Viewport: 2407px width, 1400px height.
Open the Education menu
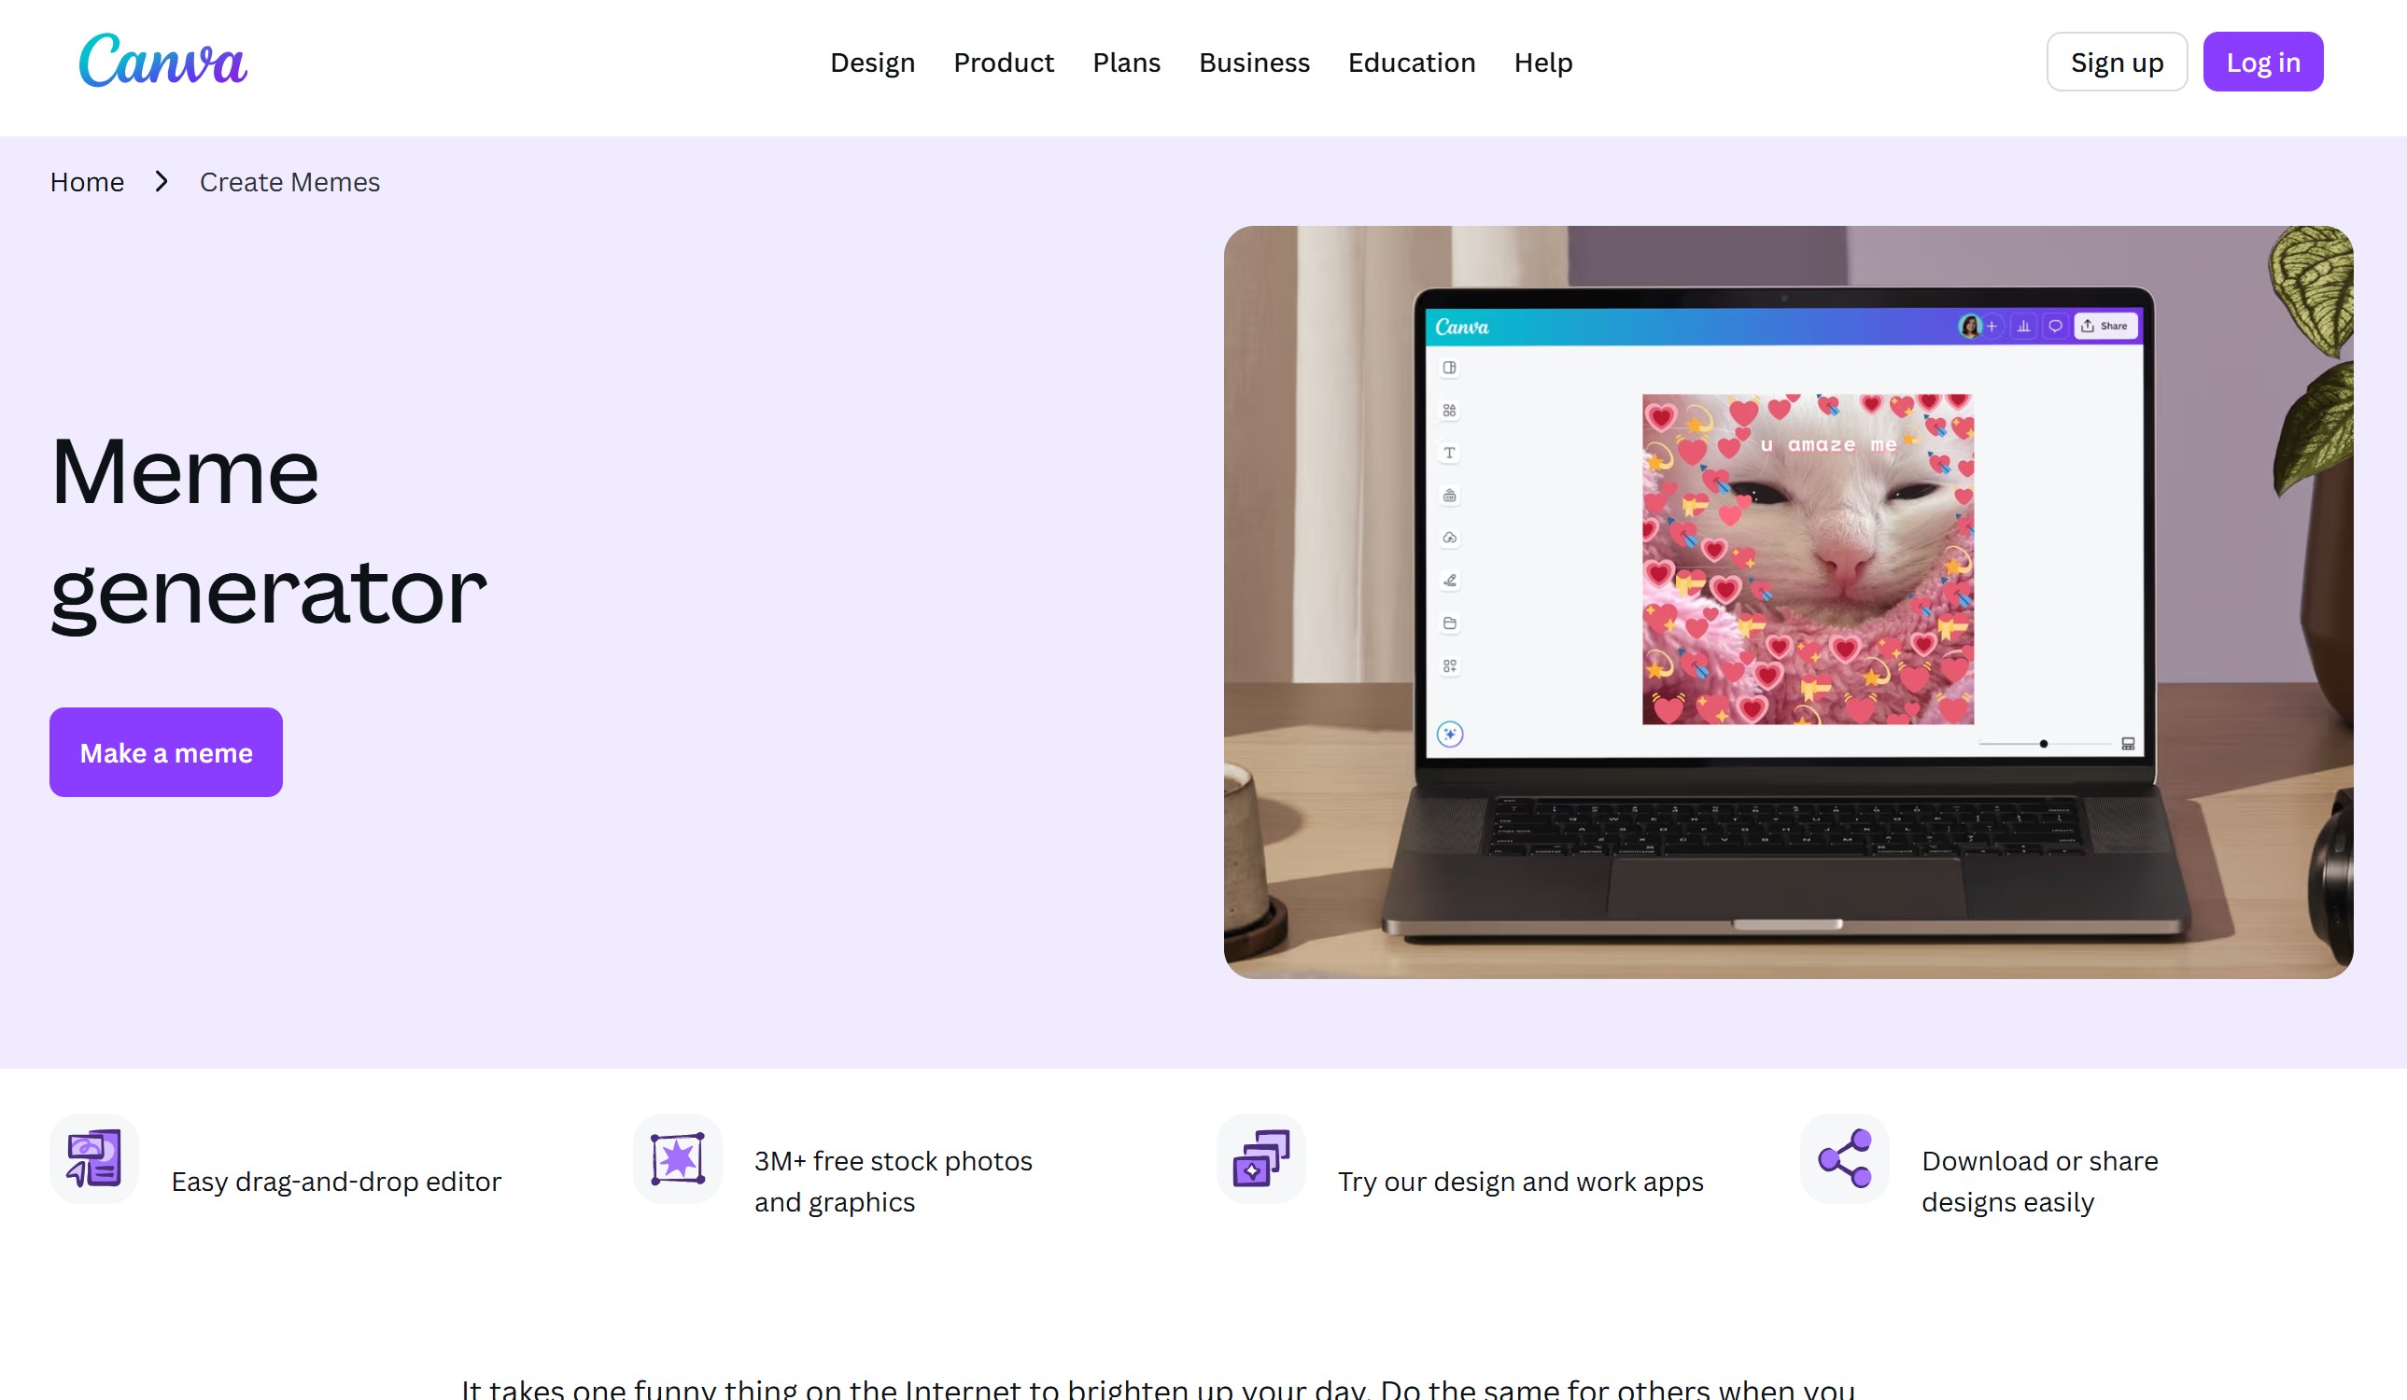[x=1411, y=63]
